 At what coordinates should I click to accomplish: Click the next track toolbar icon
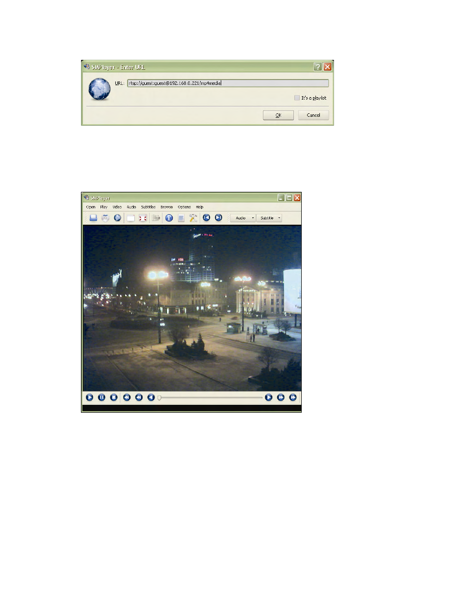(219, 218)
